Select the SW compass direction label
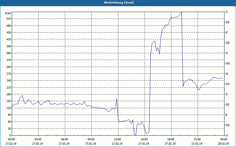236x147 pixels. click(228, 84)
